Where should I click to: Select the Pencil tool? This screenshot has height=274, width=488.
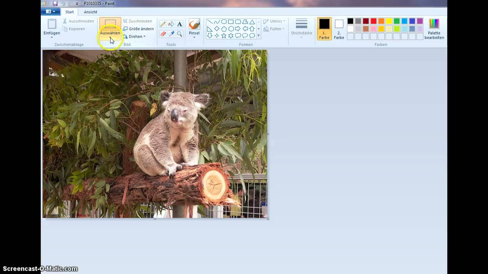click(163, 24)
